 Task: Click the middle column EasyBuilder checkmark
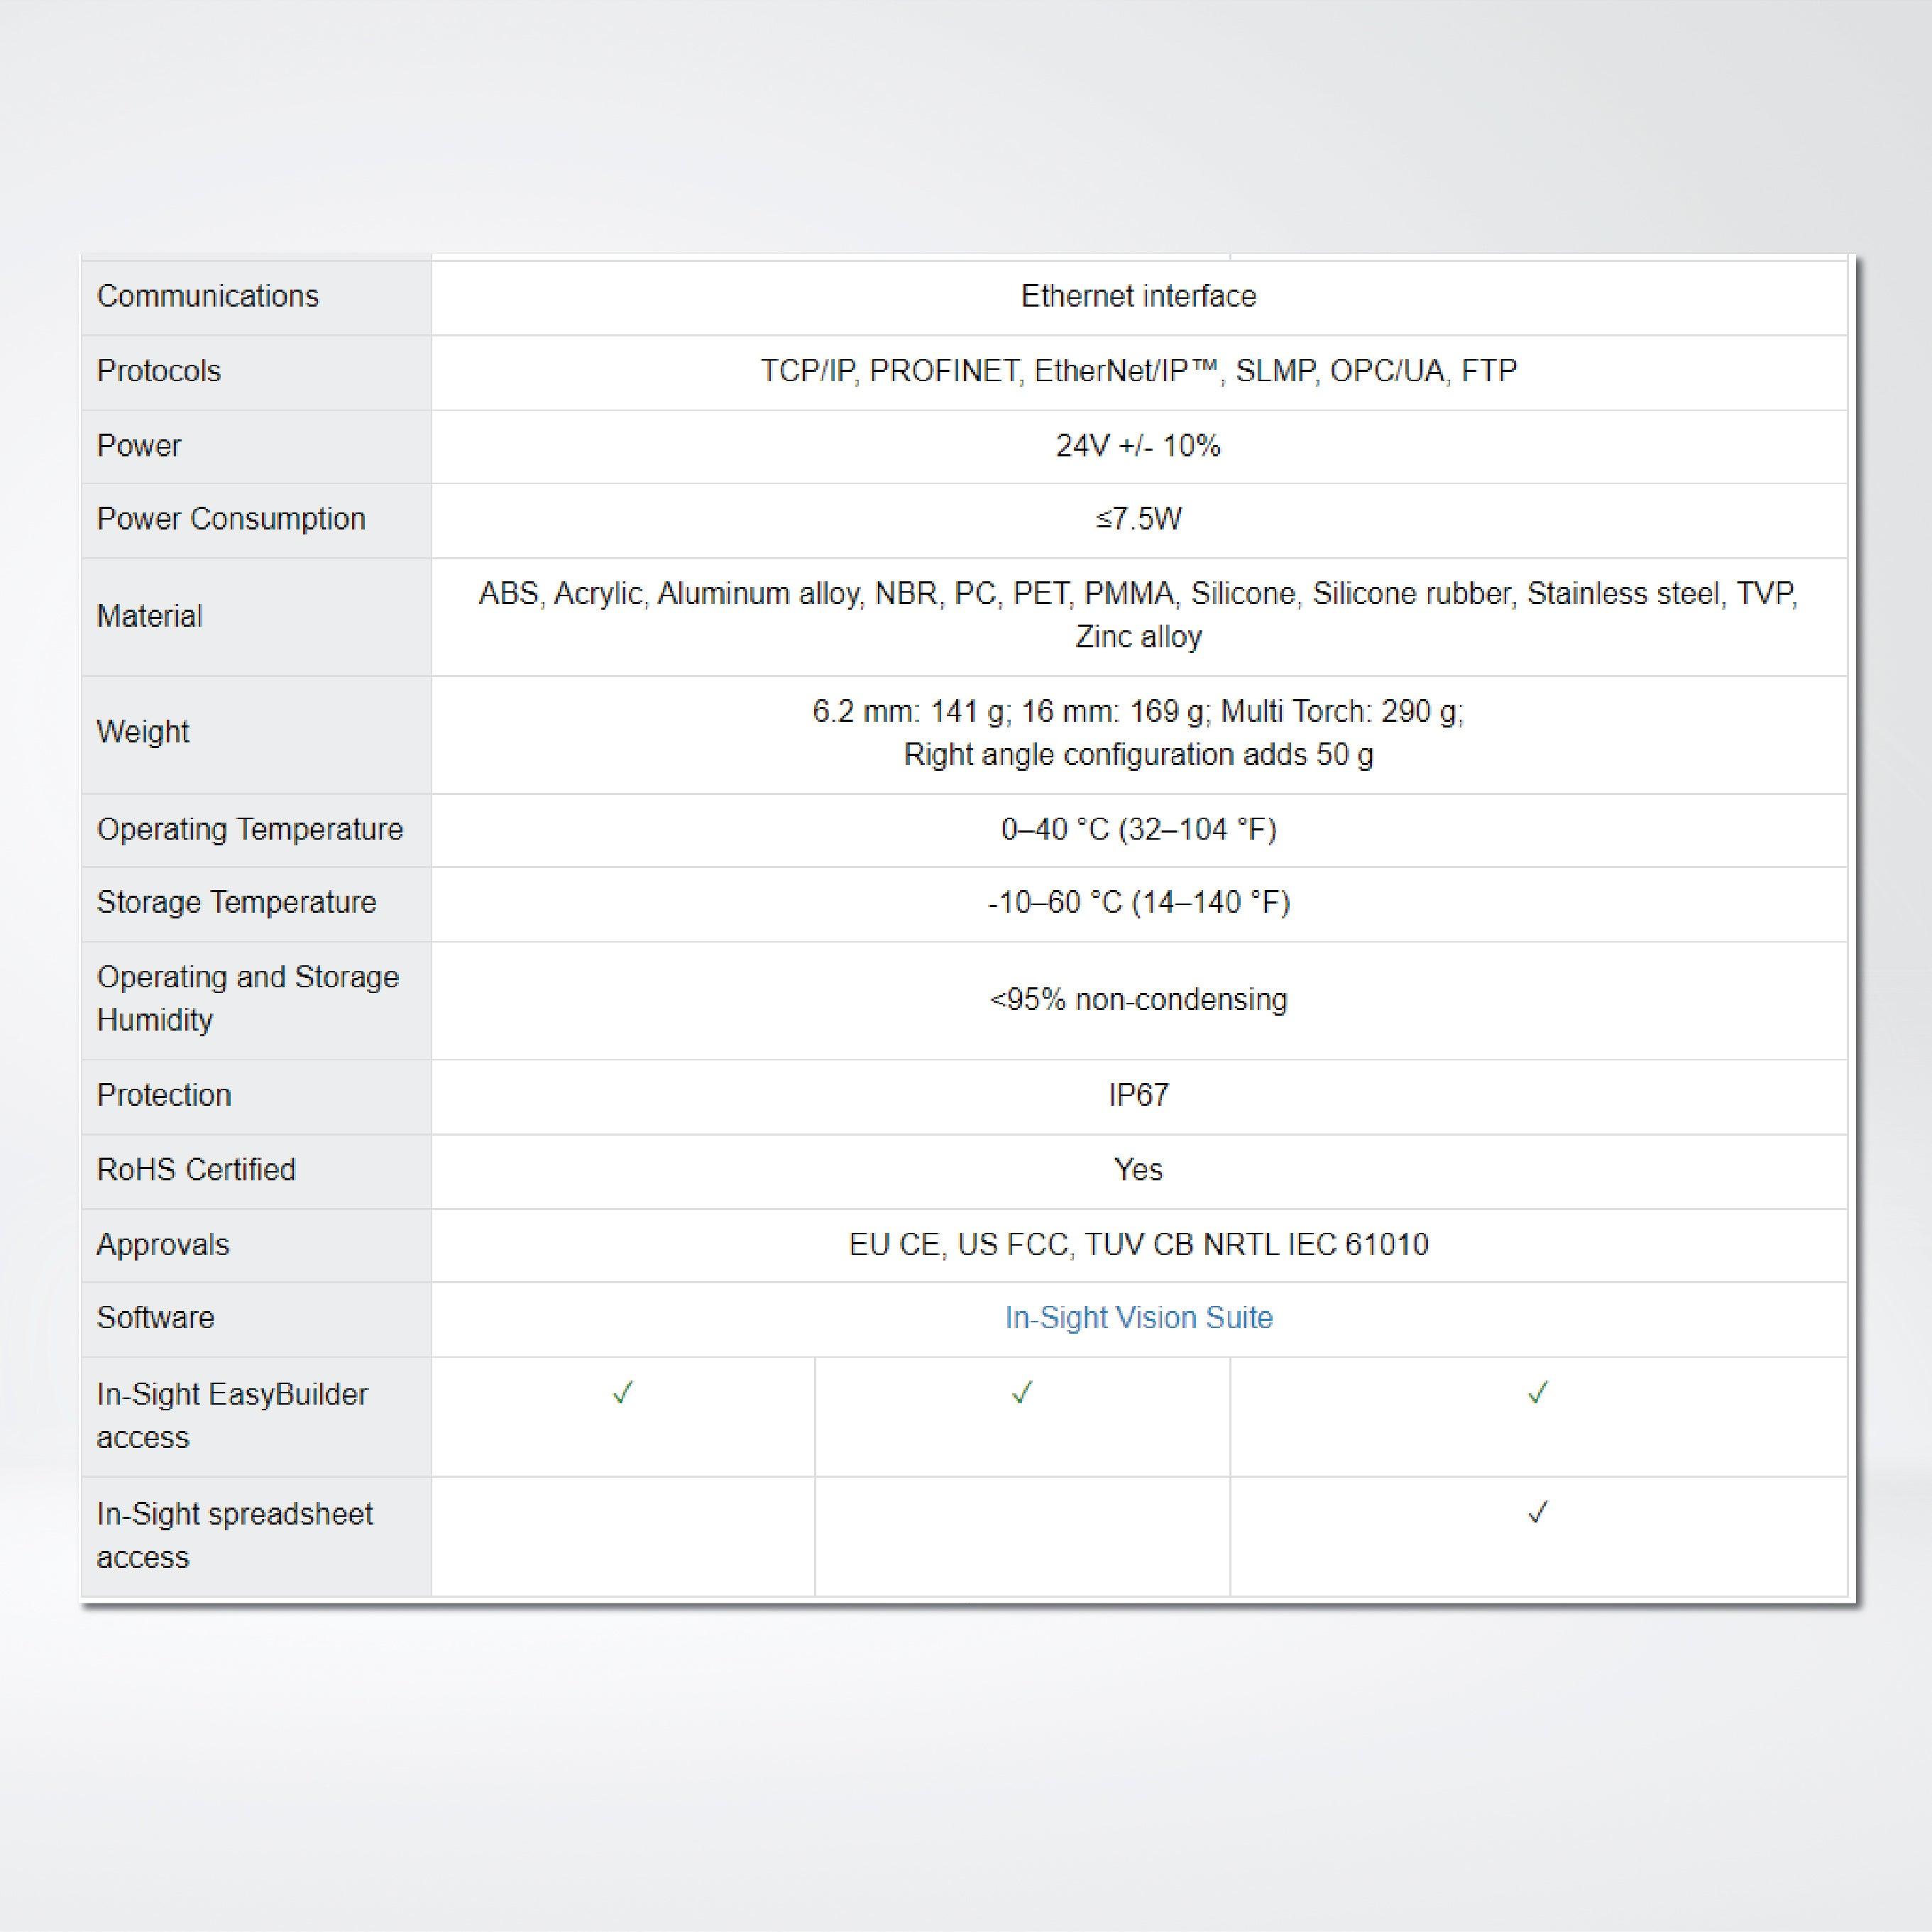(1022, 1390)
